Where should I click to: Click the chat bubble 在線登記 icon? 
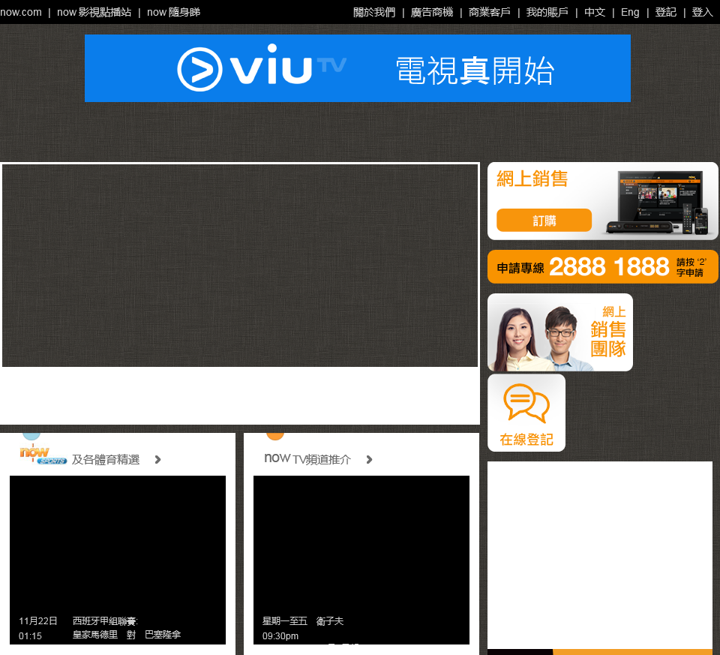526,403
